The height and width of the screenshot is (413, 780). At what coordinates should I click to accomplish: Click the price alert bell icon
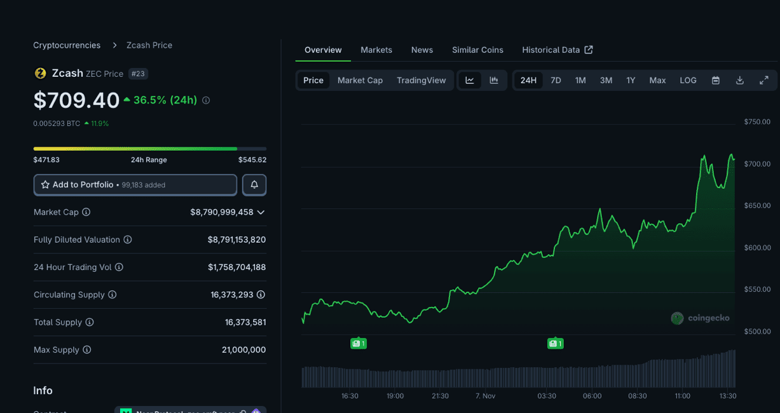pyautogui.click(x=254, y=185)
